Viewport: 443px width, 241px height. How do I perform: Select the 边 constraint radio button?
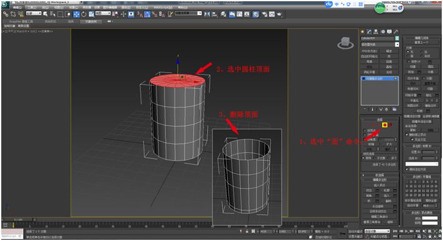(422, 52)
